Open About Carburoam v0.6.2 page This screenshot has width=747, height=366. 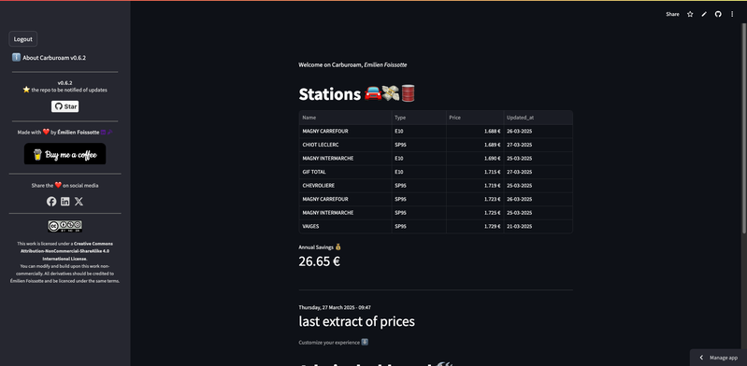point(49,58)
